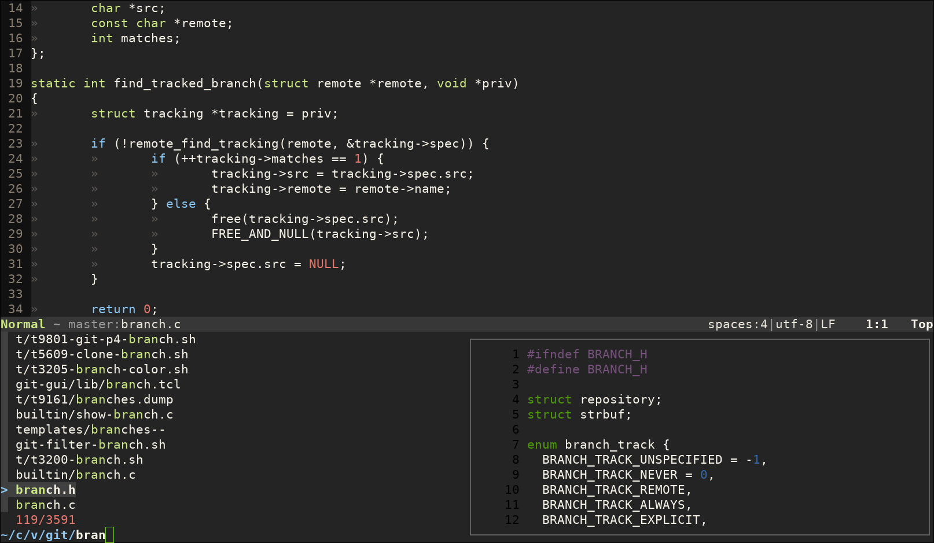Viewport: 934px width, 543px height.
Task: Select builtin/branch.c entry
Action: (x=76, y=475)
